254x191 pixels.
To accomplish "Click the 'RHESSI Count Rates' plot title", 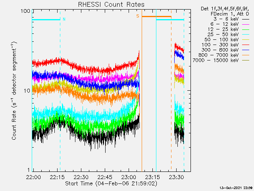I will coord(111,4).
